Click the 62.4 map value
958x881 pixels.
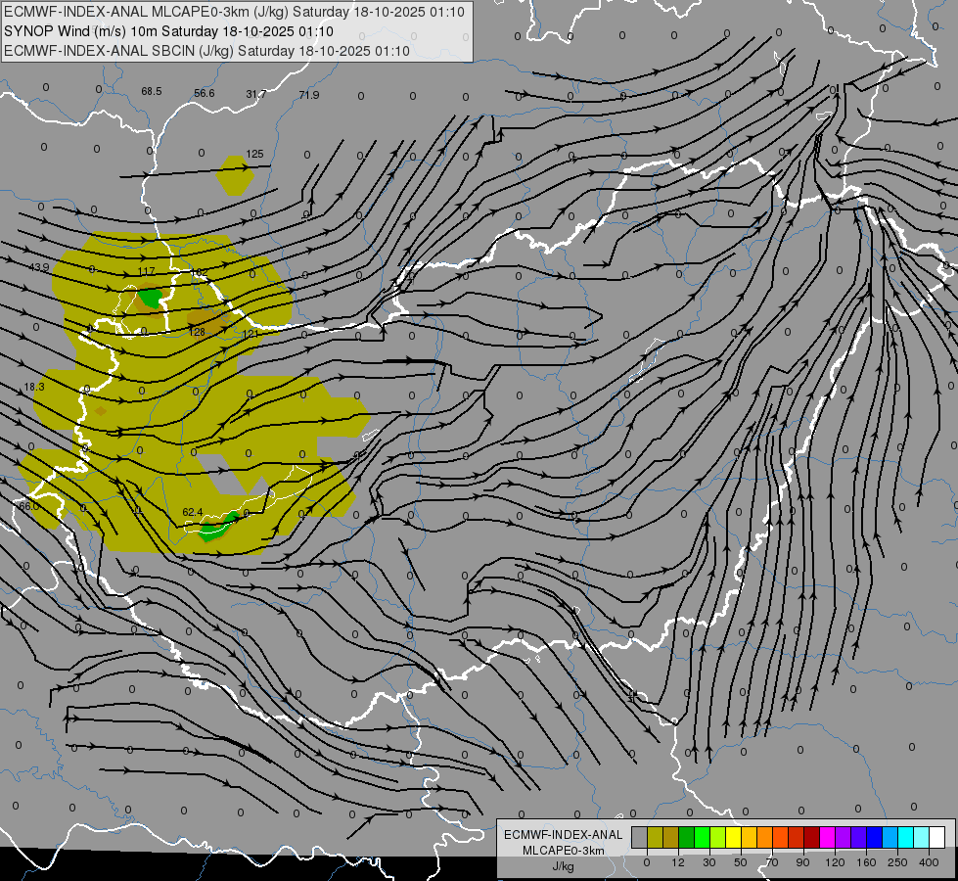tap(193, 512)
